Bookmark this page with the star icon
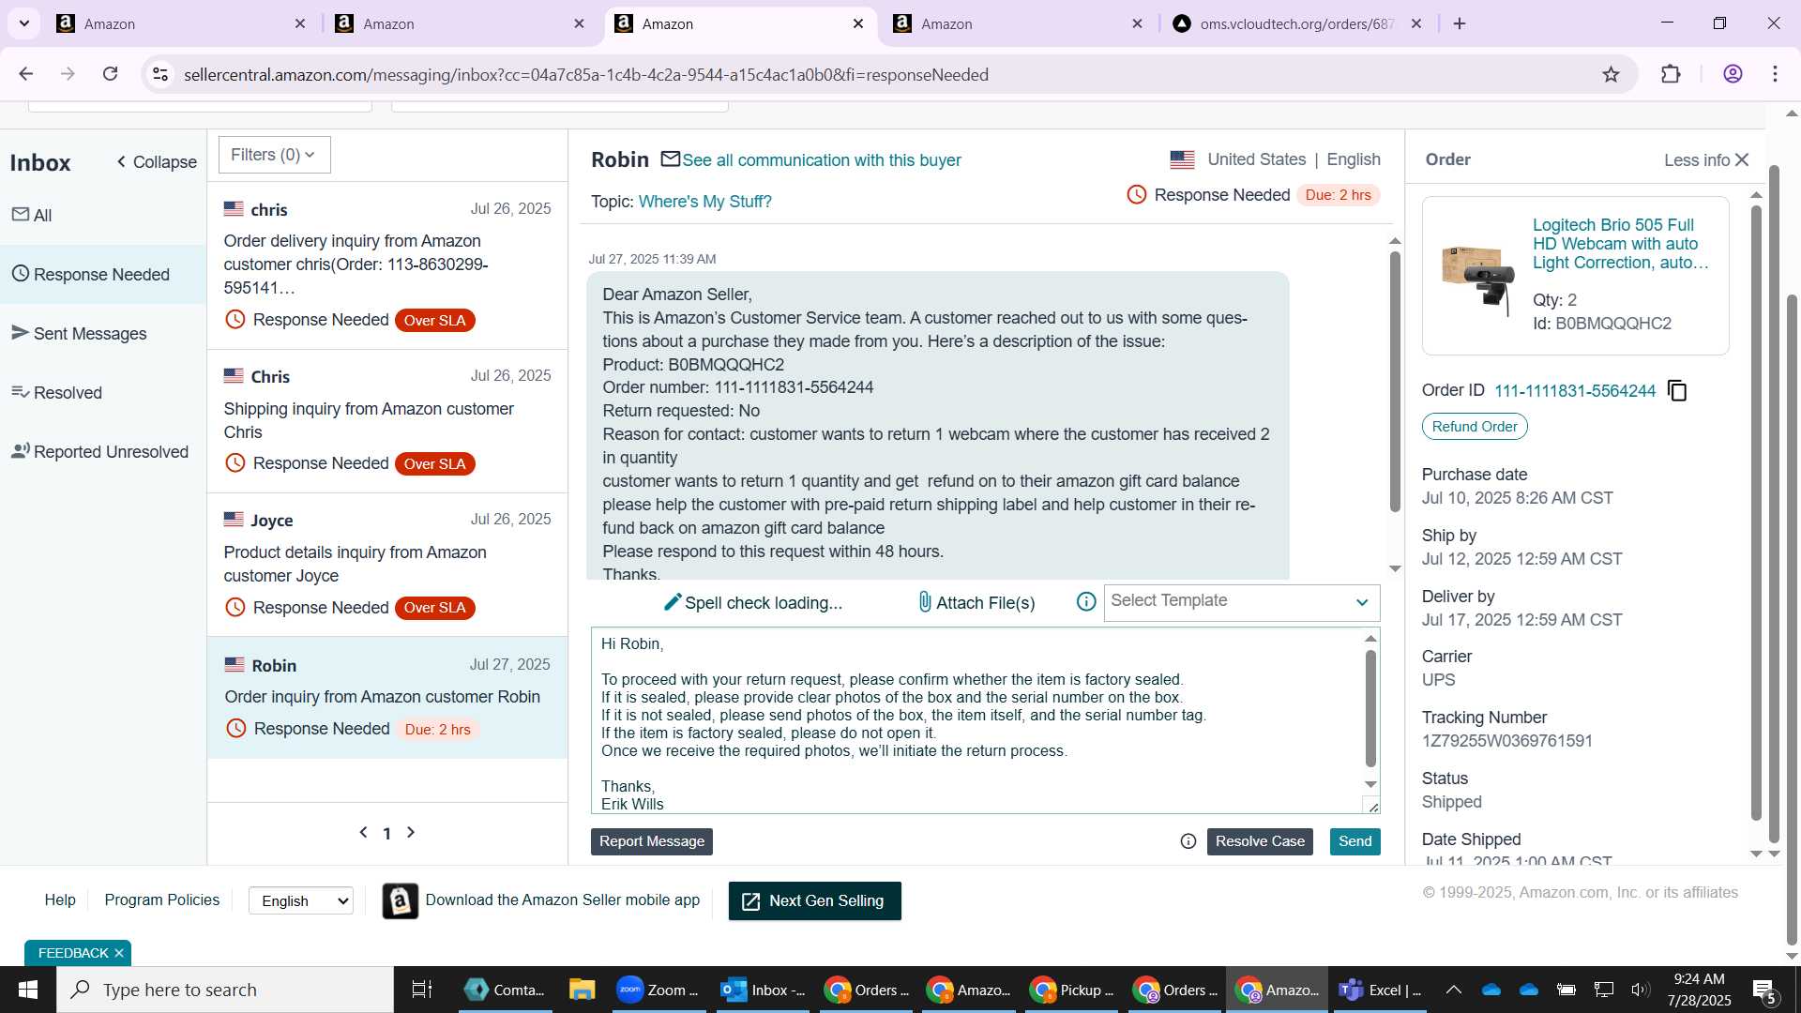This screenshot has height=1013, width=1801. pyautogui.click(x=1611, y=74)
